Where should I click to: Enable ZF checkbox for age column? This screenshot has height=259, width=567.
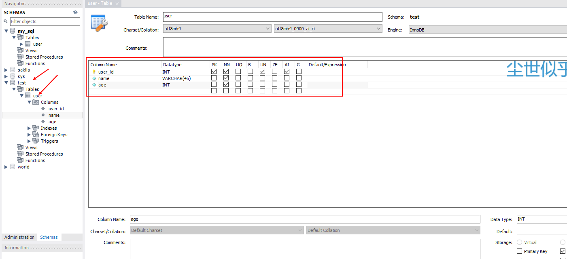tap(274, 84)
